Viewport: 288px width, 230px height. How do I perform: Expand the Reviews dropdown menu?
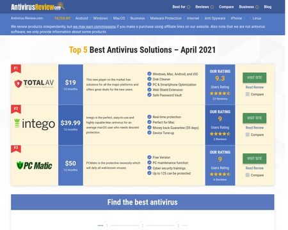204,7
